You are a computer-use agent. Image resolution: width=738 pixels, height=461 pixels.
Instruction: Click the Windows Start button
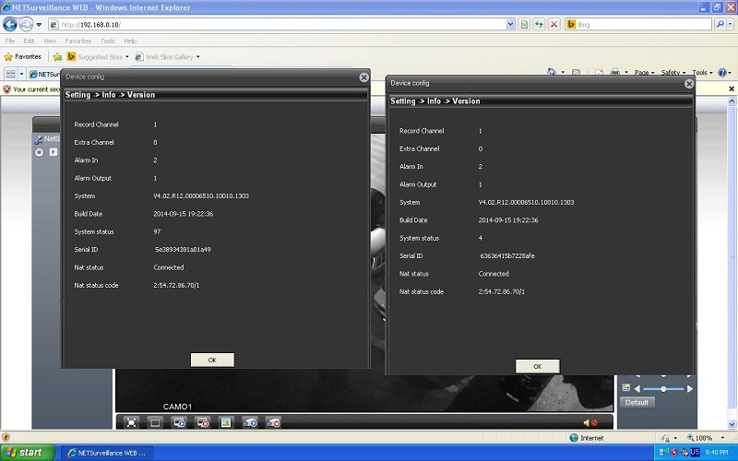click(x=25, y=453)
